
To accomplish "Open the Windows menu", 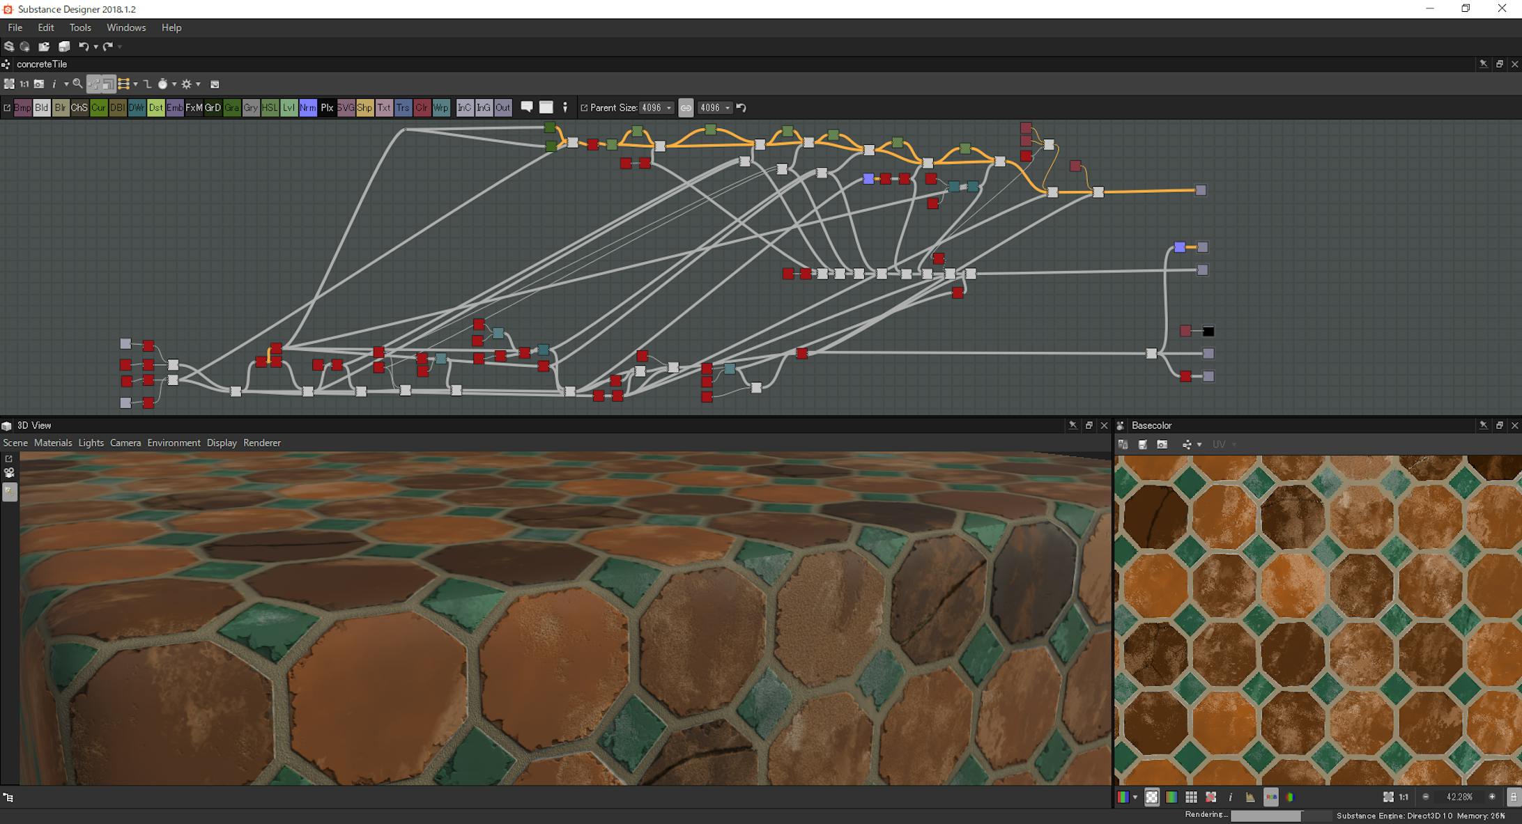I will click(126, 27).
